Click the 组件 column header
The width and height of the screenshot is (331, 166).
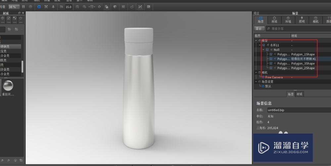(x=272, y=36)
